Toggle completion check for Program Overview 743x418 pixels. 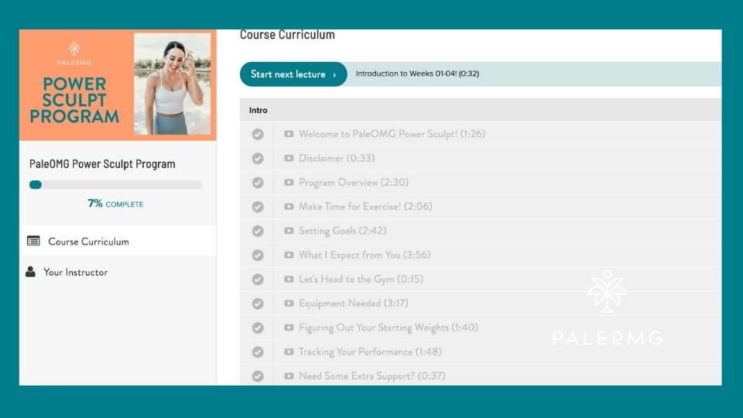pyautogui.click(x=258, y=183)
